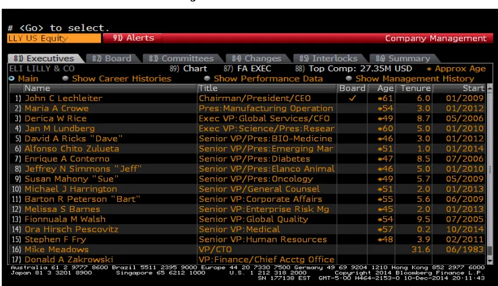Viewport: 498px width, 286px height.
Task: Click the tenure value 9.5
Action: point(423,219)
